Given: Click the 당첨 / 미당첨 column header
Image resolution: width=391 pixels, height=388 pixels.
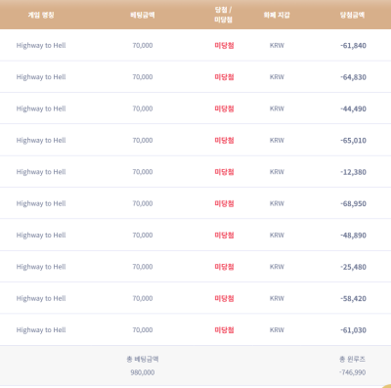Looking at the screenshot, I should (x=223, y=15).
